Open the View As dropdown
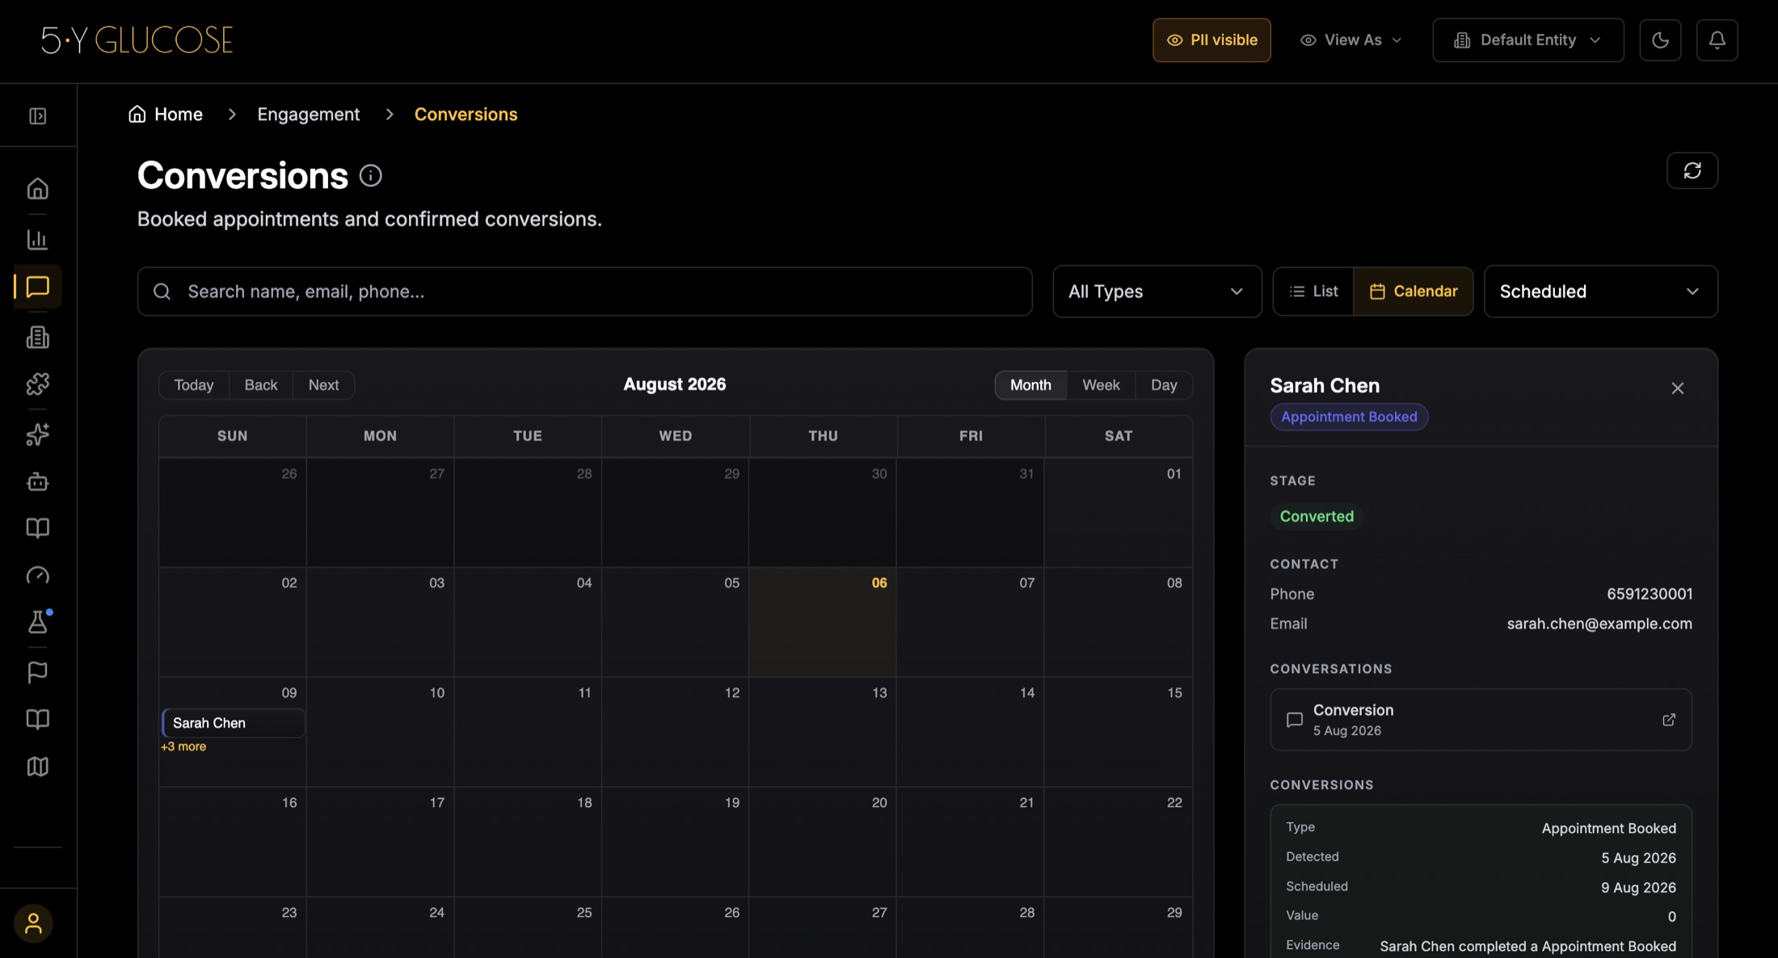The image size is (1778, 958). tap(1350, 40)
